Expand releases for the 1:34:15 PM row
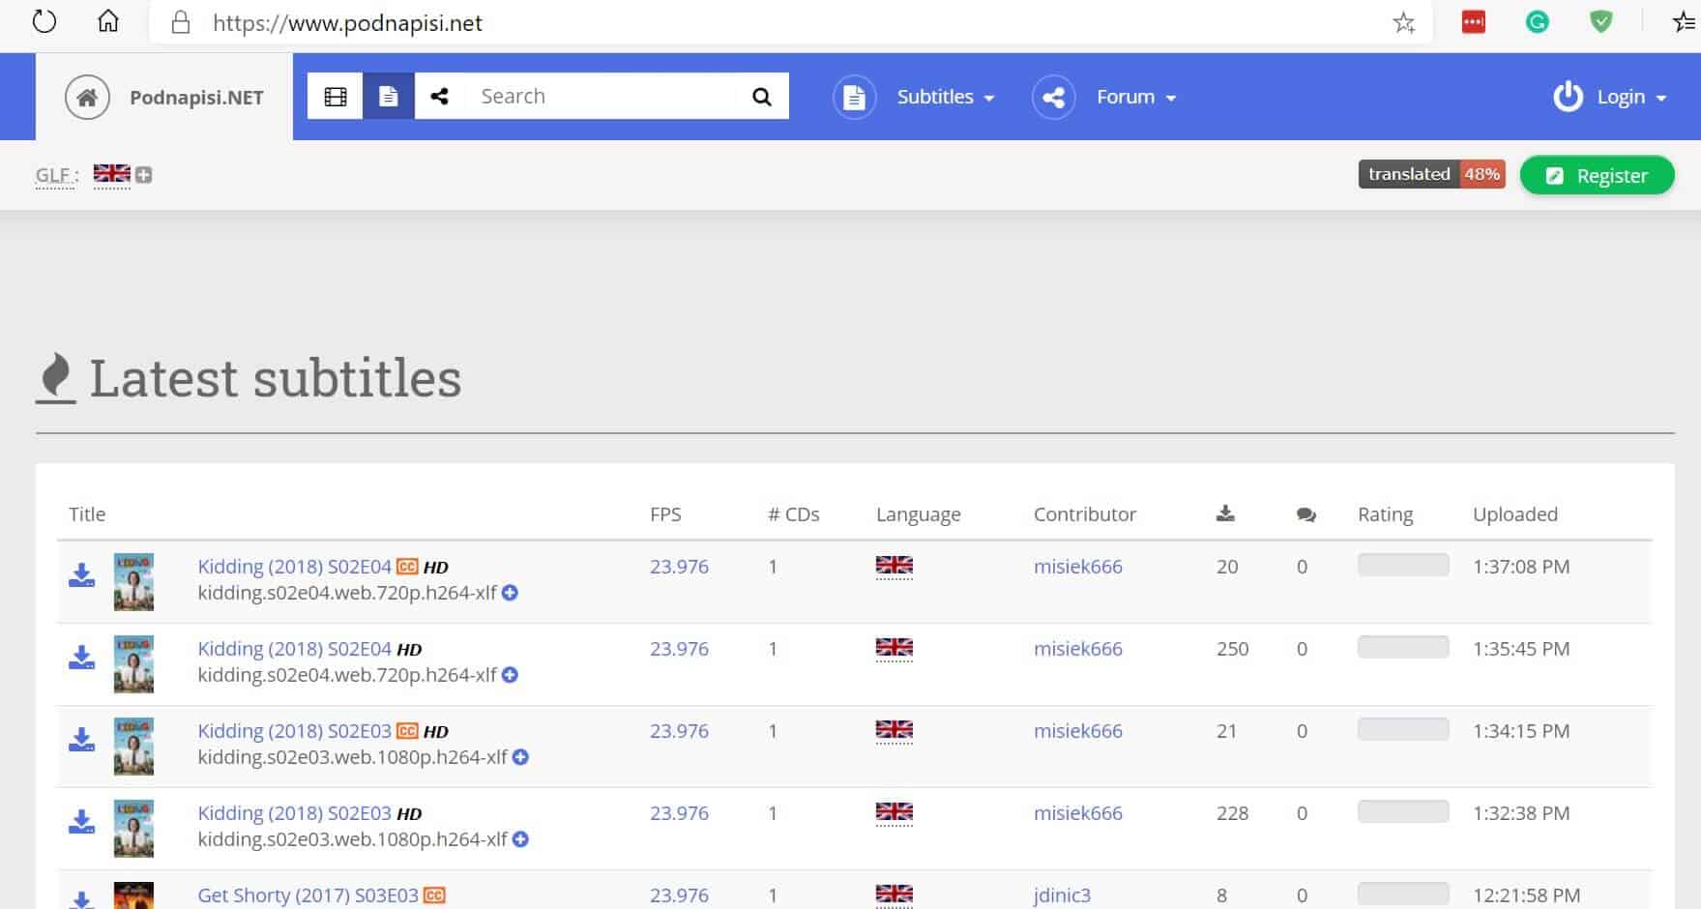 520,757
